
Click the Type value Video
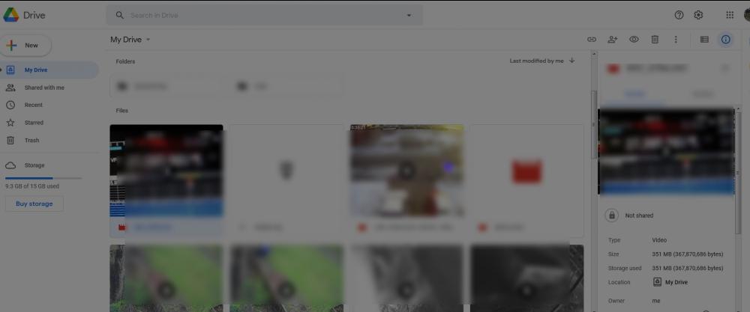click(659, 240)
